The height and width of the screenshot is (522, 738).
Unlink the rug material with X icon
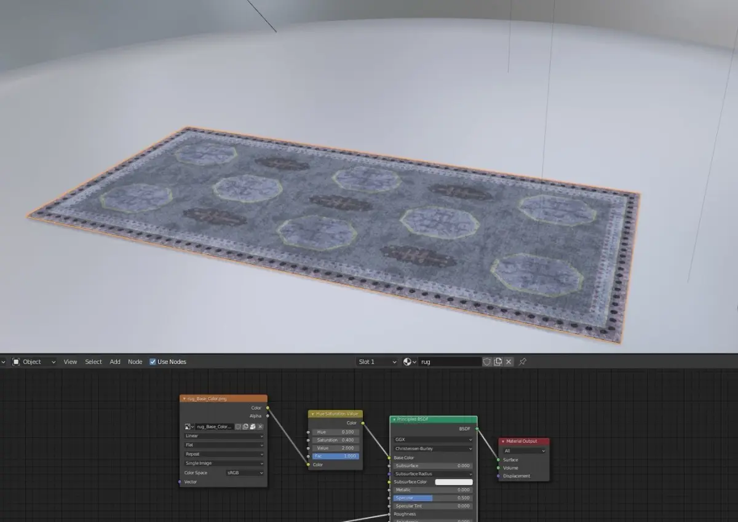coord(509,362)
